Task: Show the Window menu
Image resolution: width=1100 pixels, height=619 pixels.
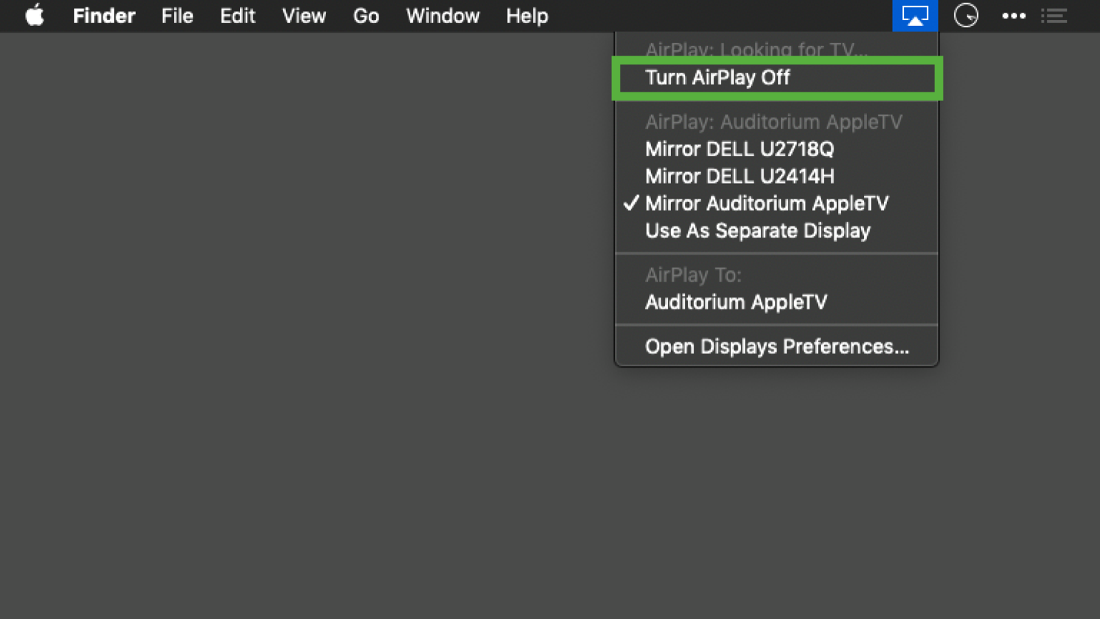Action: (443, 16)
